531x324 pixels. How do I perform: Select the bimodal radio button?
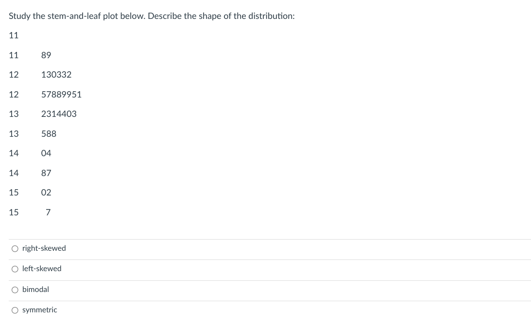tap(15, 290)
